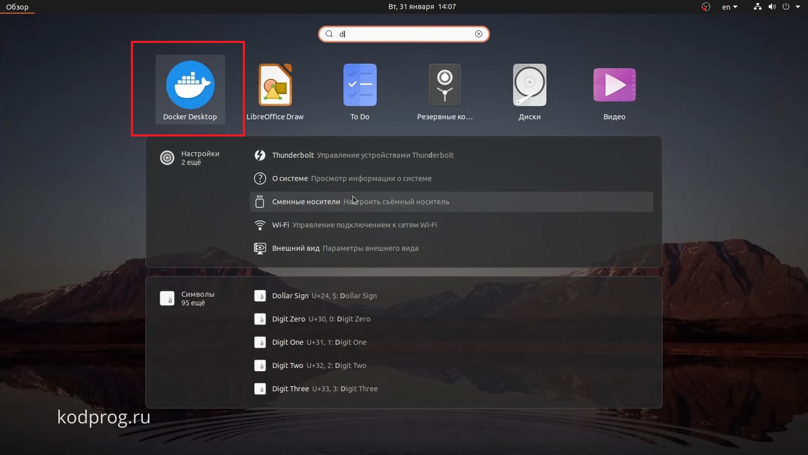
Task: Open the en keyboard layout dropdown
Action: pyautogui.click(x=730, y=7)
